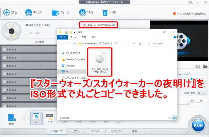Click the left arrow of format carousel

pos(25,118)
